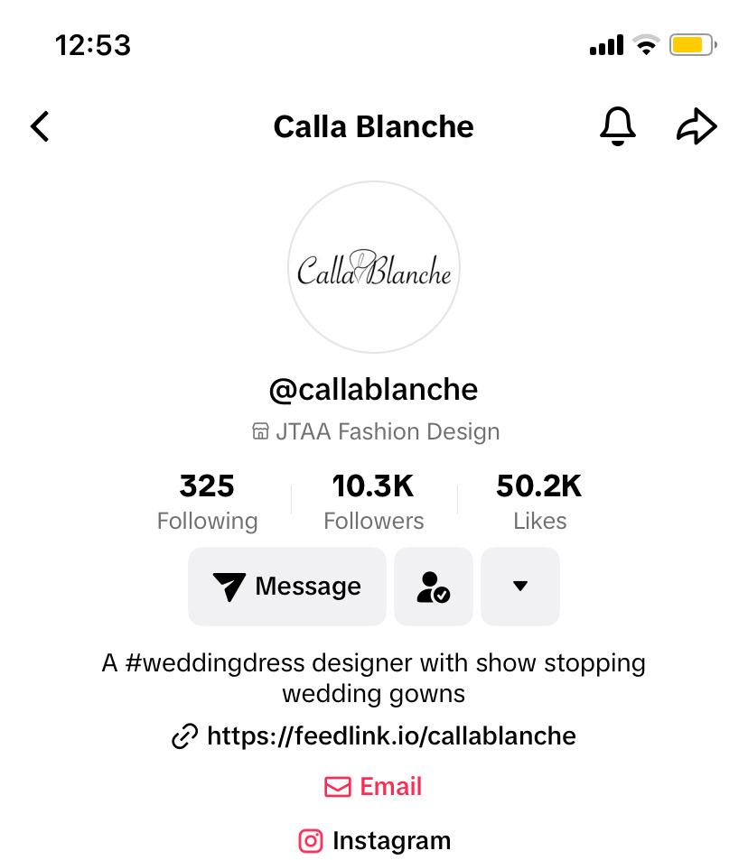Tap the Email contact link

pyautogui.click(x=391, y=787)
